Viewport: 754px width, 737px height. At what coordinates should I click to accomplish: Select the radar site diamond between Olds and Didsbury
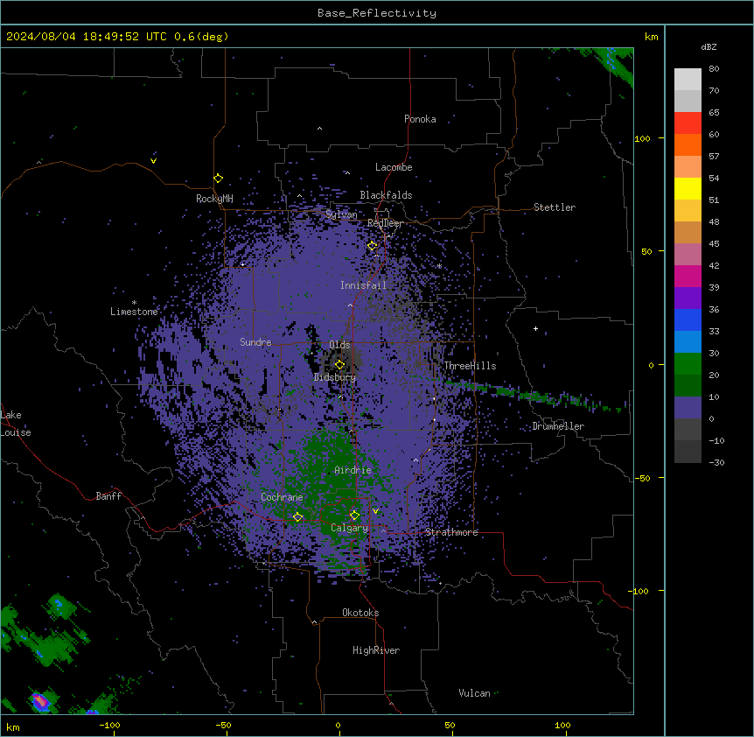click(x=339, y=365)
